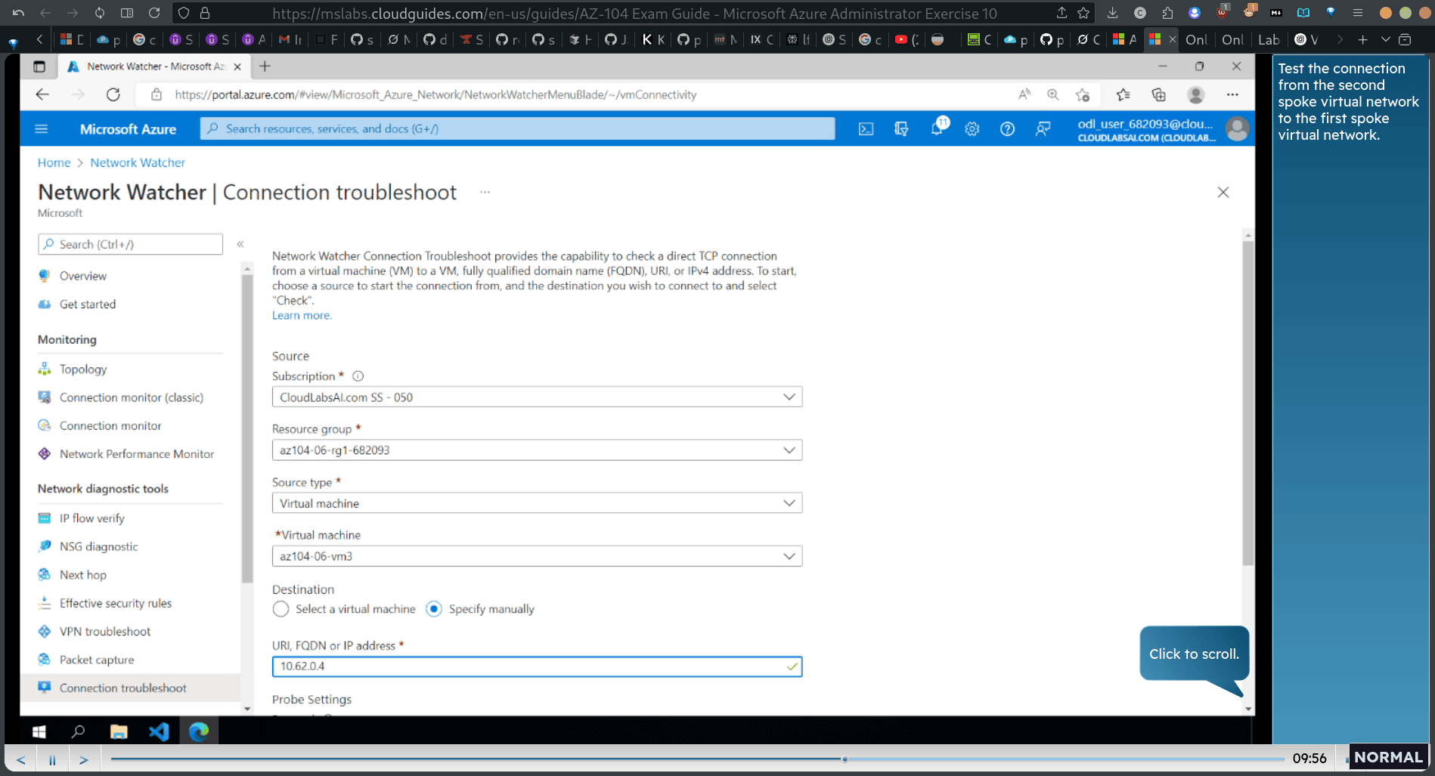1435x776 pixels.
Task: Open IP flow verify tool
Action: tap(92, 518)
